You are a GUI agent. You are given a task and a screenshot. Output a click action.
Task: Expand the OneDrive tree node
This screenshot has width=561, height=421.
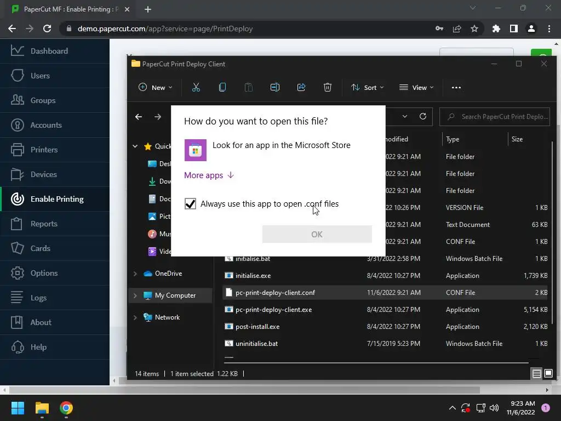135,274
